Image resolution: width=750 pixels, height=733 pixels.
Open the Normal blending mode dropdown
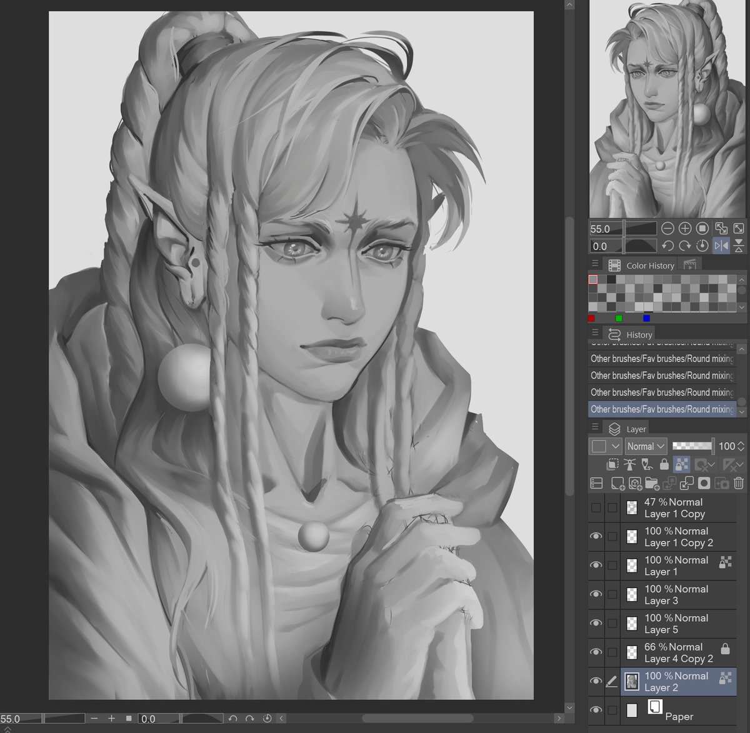646,446
